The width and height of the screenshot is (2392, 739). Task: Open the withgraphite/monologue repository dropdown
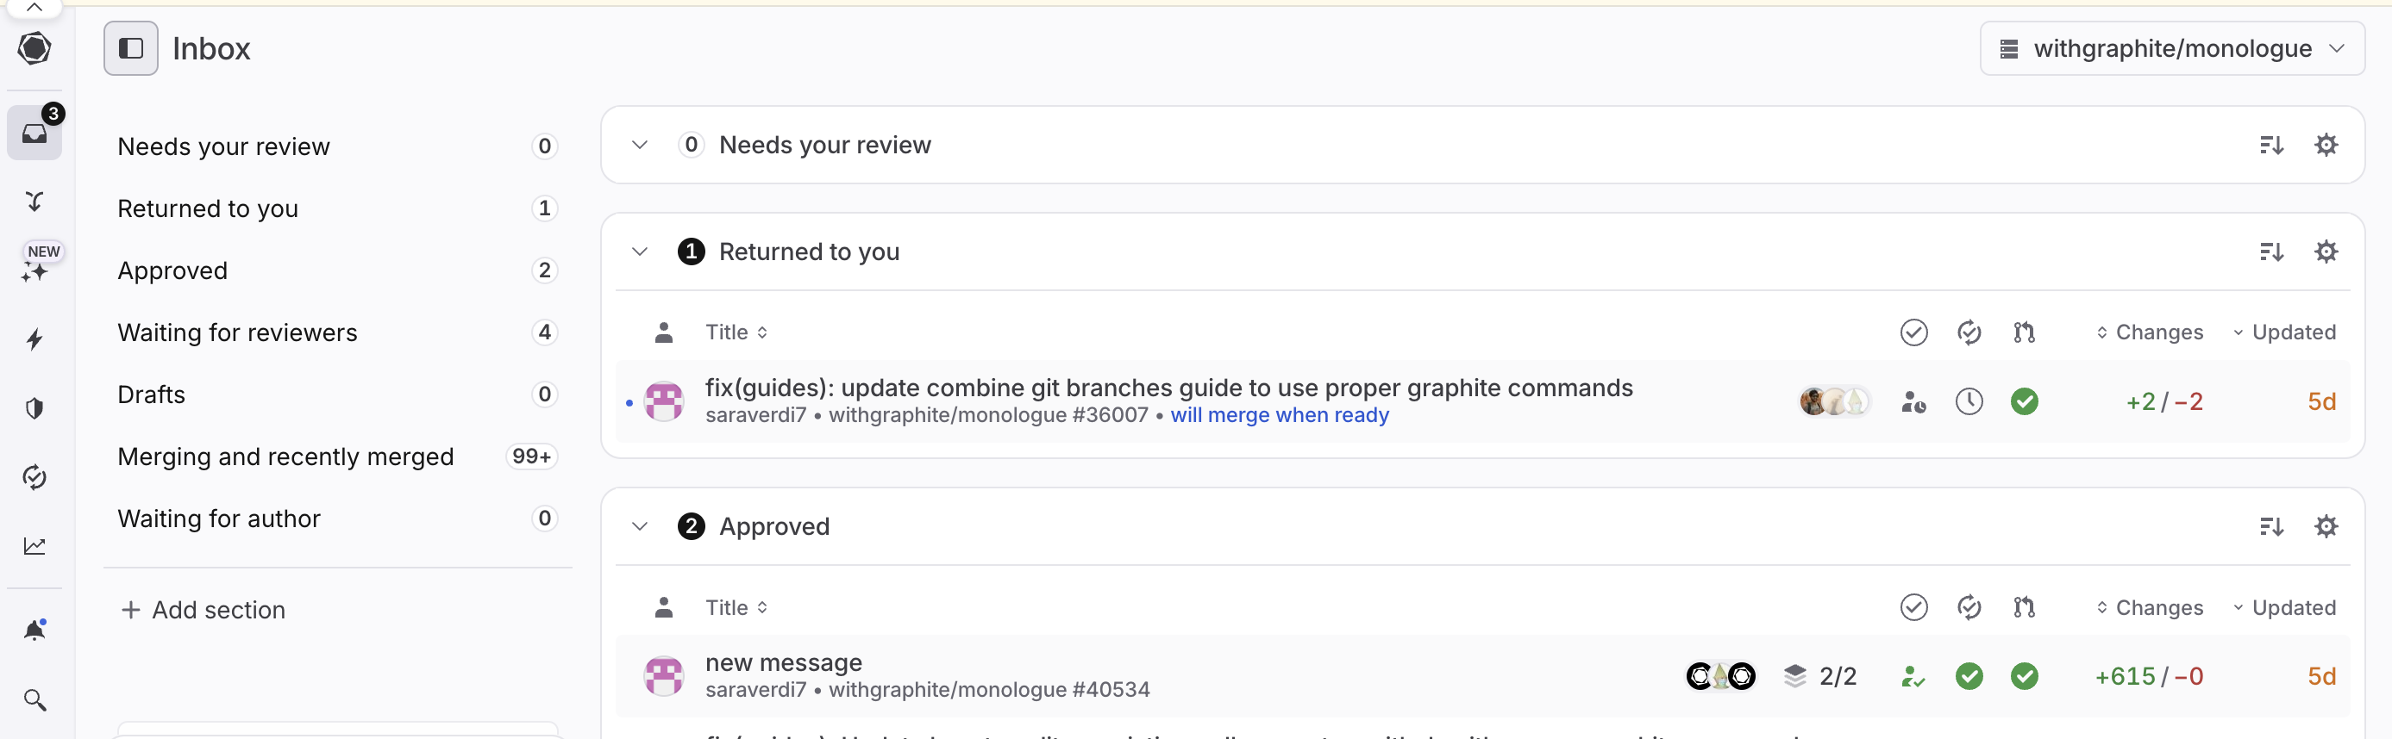point(2171,48)
